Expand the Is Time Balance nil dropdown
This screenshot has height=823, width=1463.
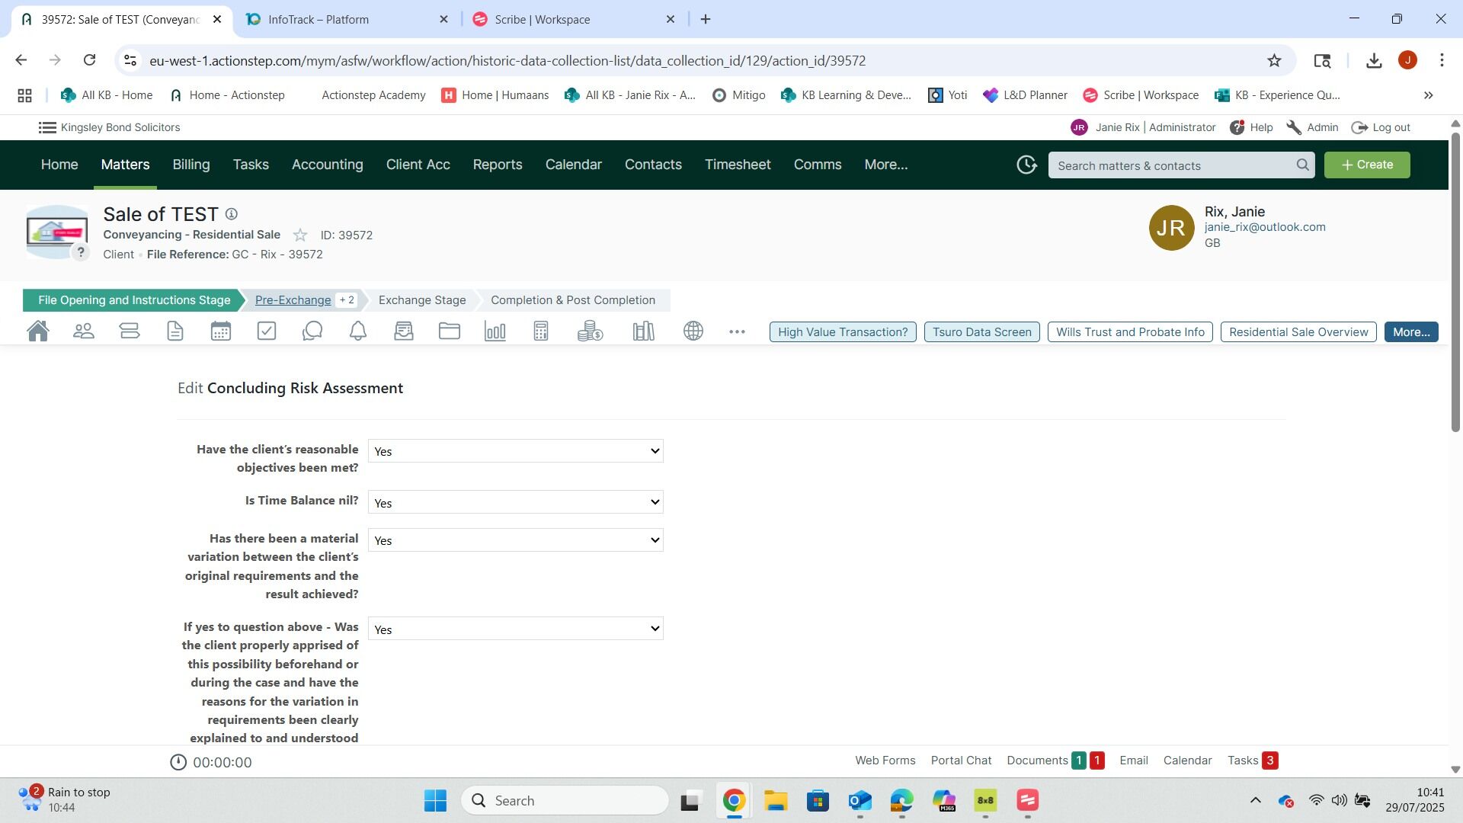tap(515, 503)
